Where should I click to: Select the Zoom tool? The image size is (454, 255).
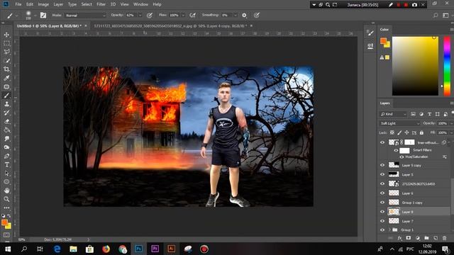point(6,199)
